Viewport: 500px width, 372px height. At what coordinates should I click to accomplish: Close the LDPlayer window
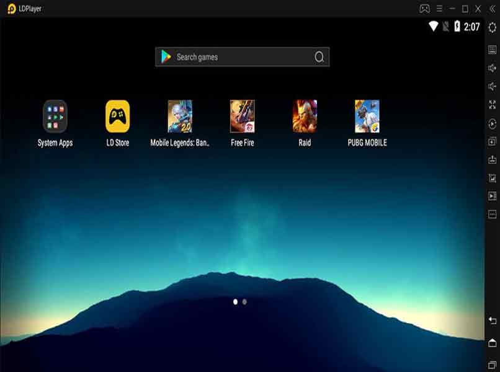tap(478, 9)
